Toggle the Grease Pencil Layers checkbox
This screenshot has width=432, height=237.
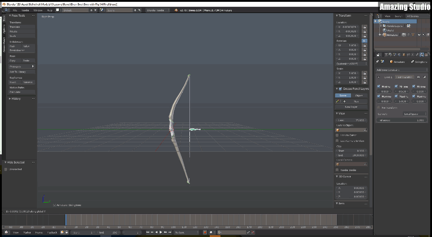(340, 89)
